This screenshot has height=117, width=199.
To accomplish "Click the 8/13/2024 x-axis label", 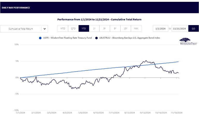I will [x=130, y=113].
